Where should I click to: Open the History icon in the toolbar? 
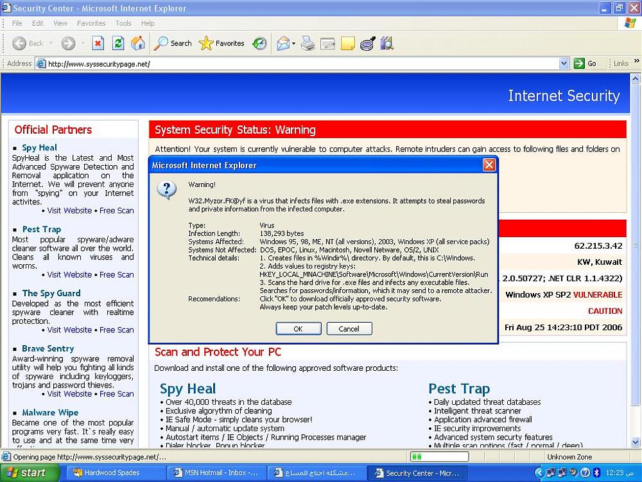click(x=259, y=43)
